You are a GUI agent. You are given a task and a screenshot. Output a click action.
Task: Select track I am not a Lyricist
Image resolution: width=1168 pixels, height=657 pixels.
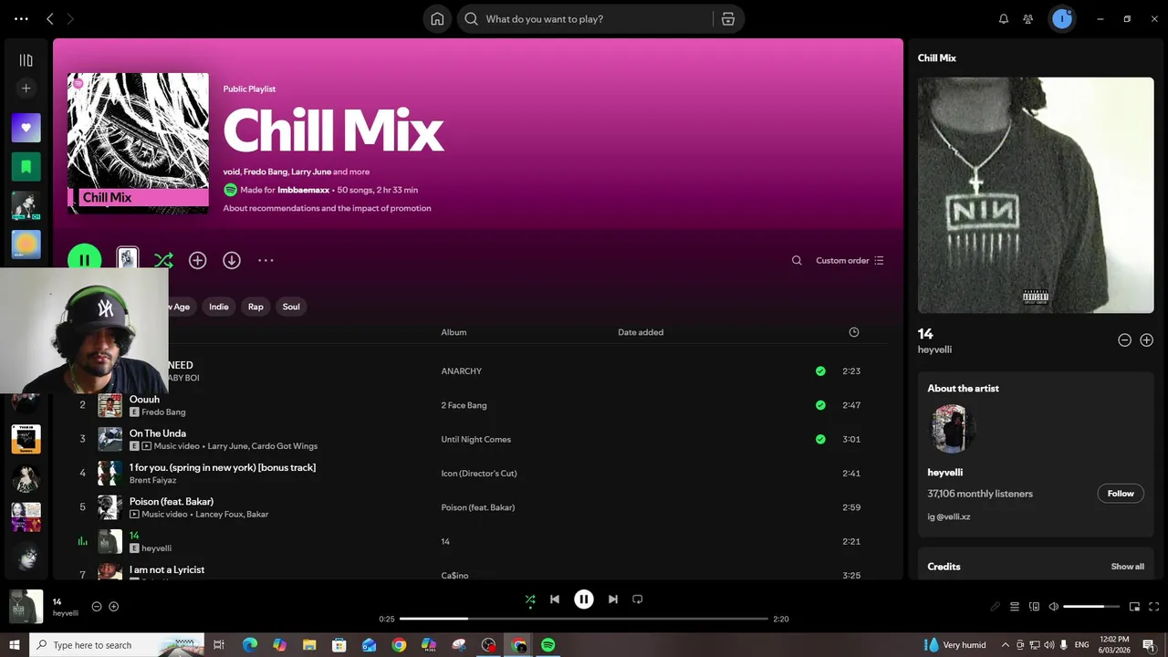click(x=167, y=569)
